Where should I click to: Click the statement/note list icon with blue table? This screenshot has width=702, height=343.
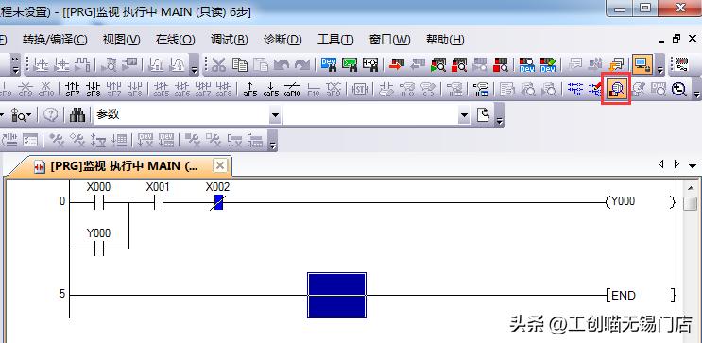coord(480,89)
